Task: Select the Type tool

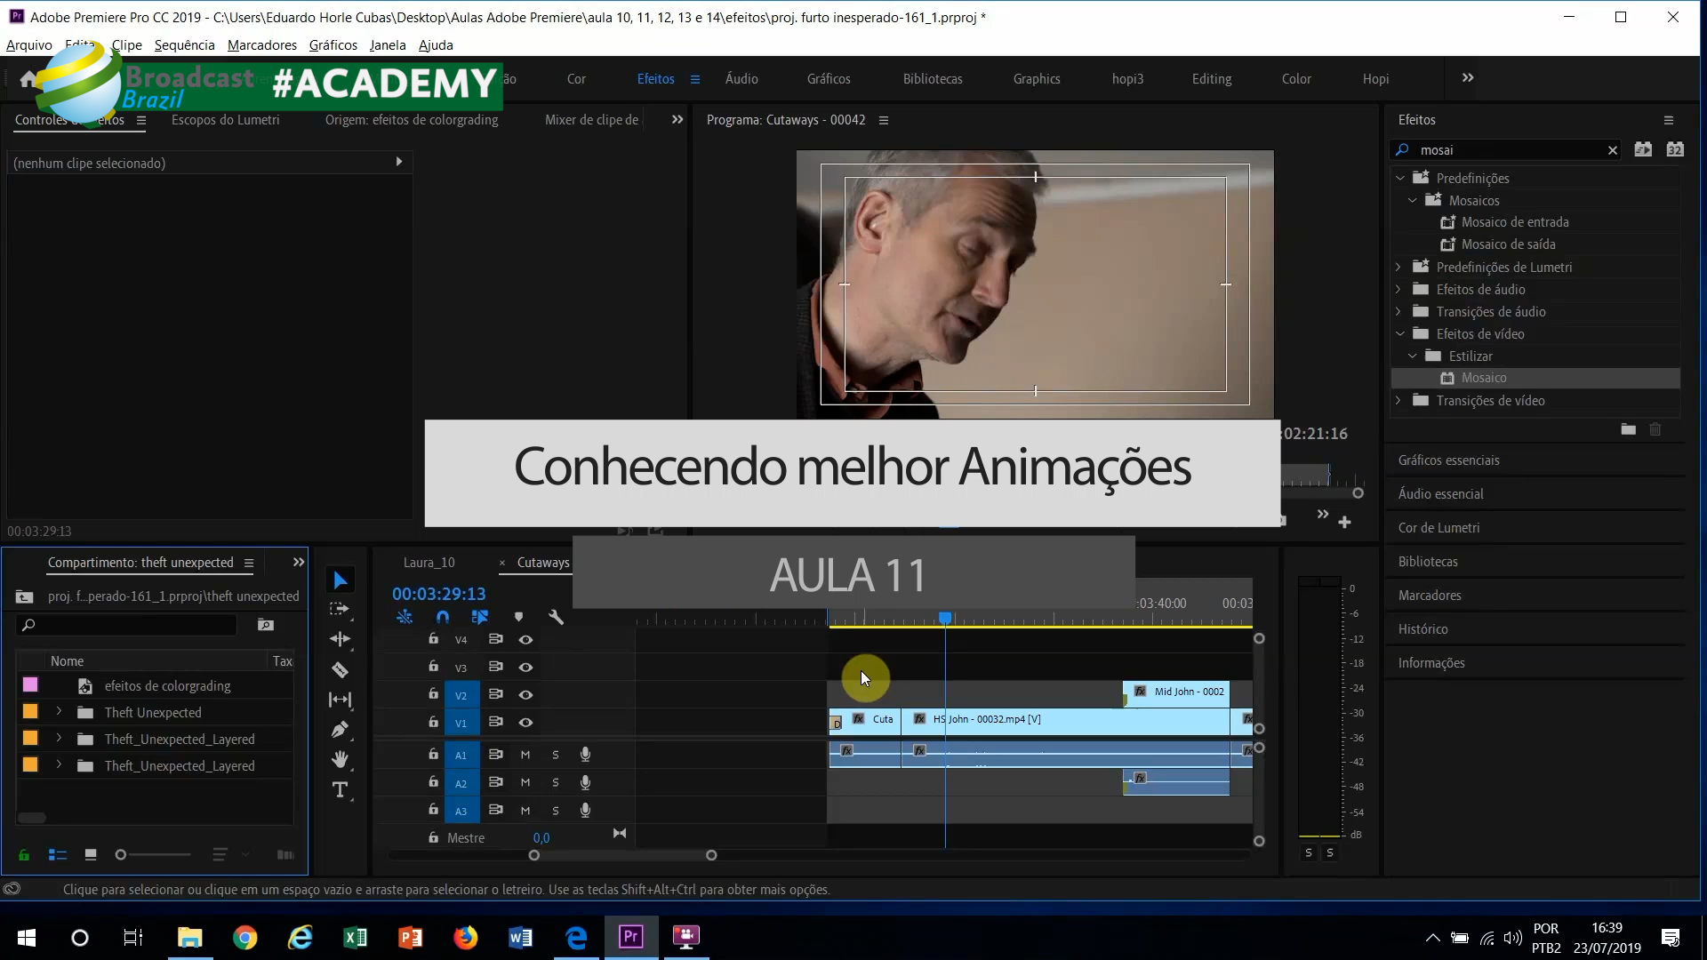Action: click(340, 789)
